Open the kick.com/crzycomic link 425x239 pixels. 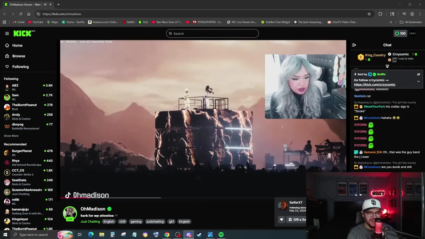375,85
